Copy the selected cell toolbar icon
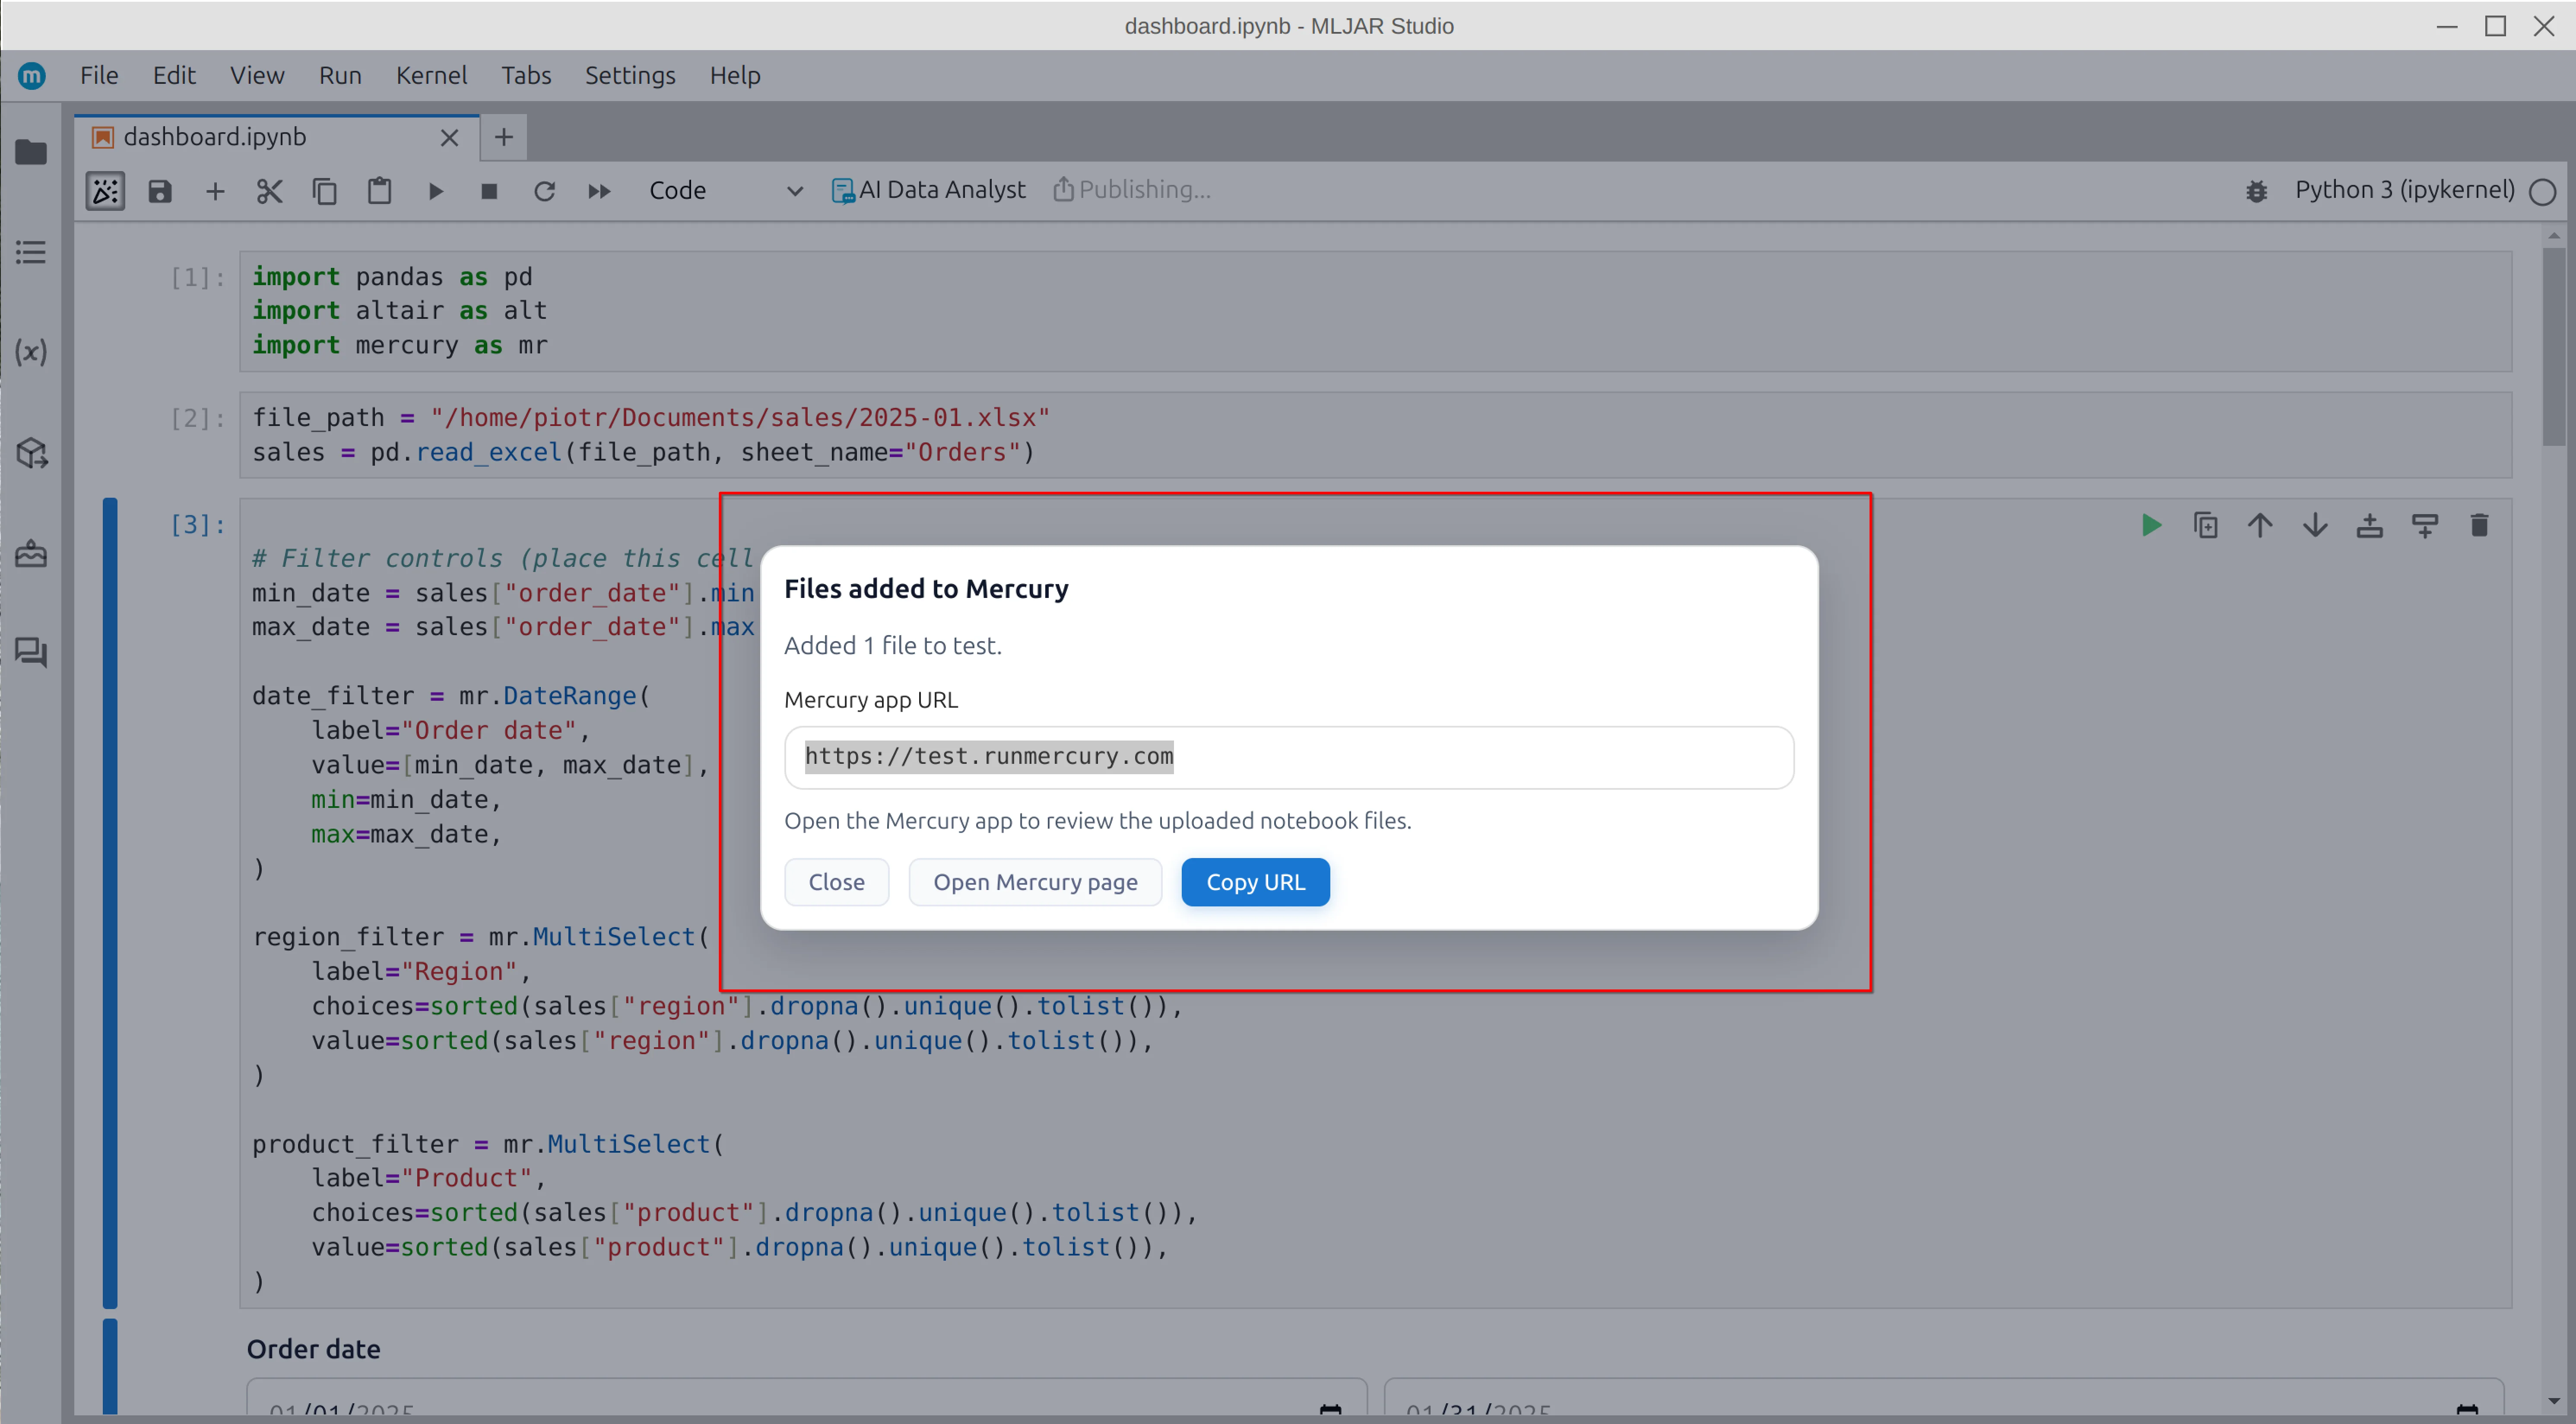Screen dimensions: 2576x1424 point(324,191)
